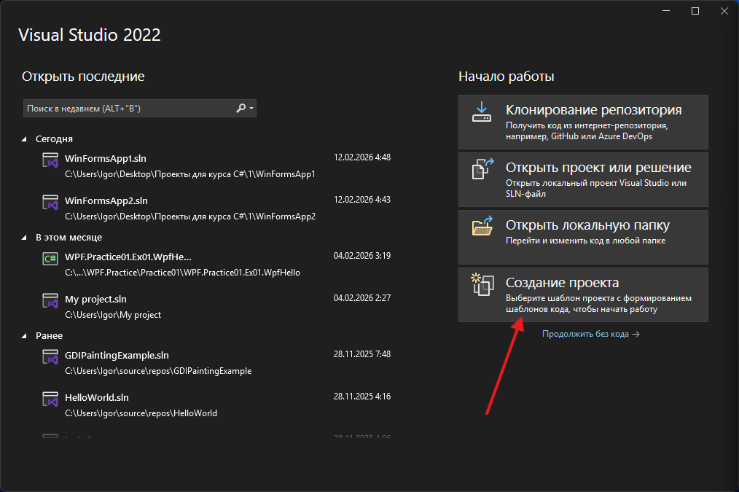The width and height of the screenshot is (739, 492).
Task: Collapse the Ранее group
Action: click(24, 336)
